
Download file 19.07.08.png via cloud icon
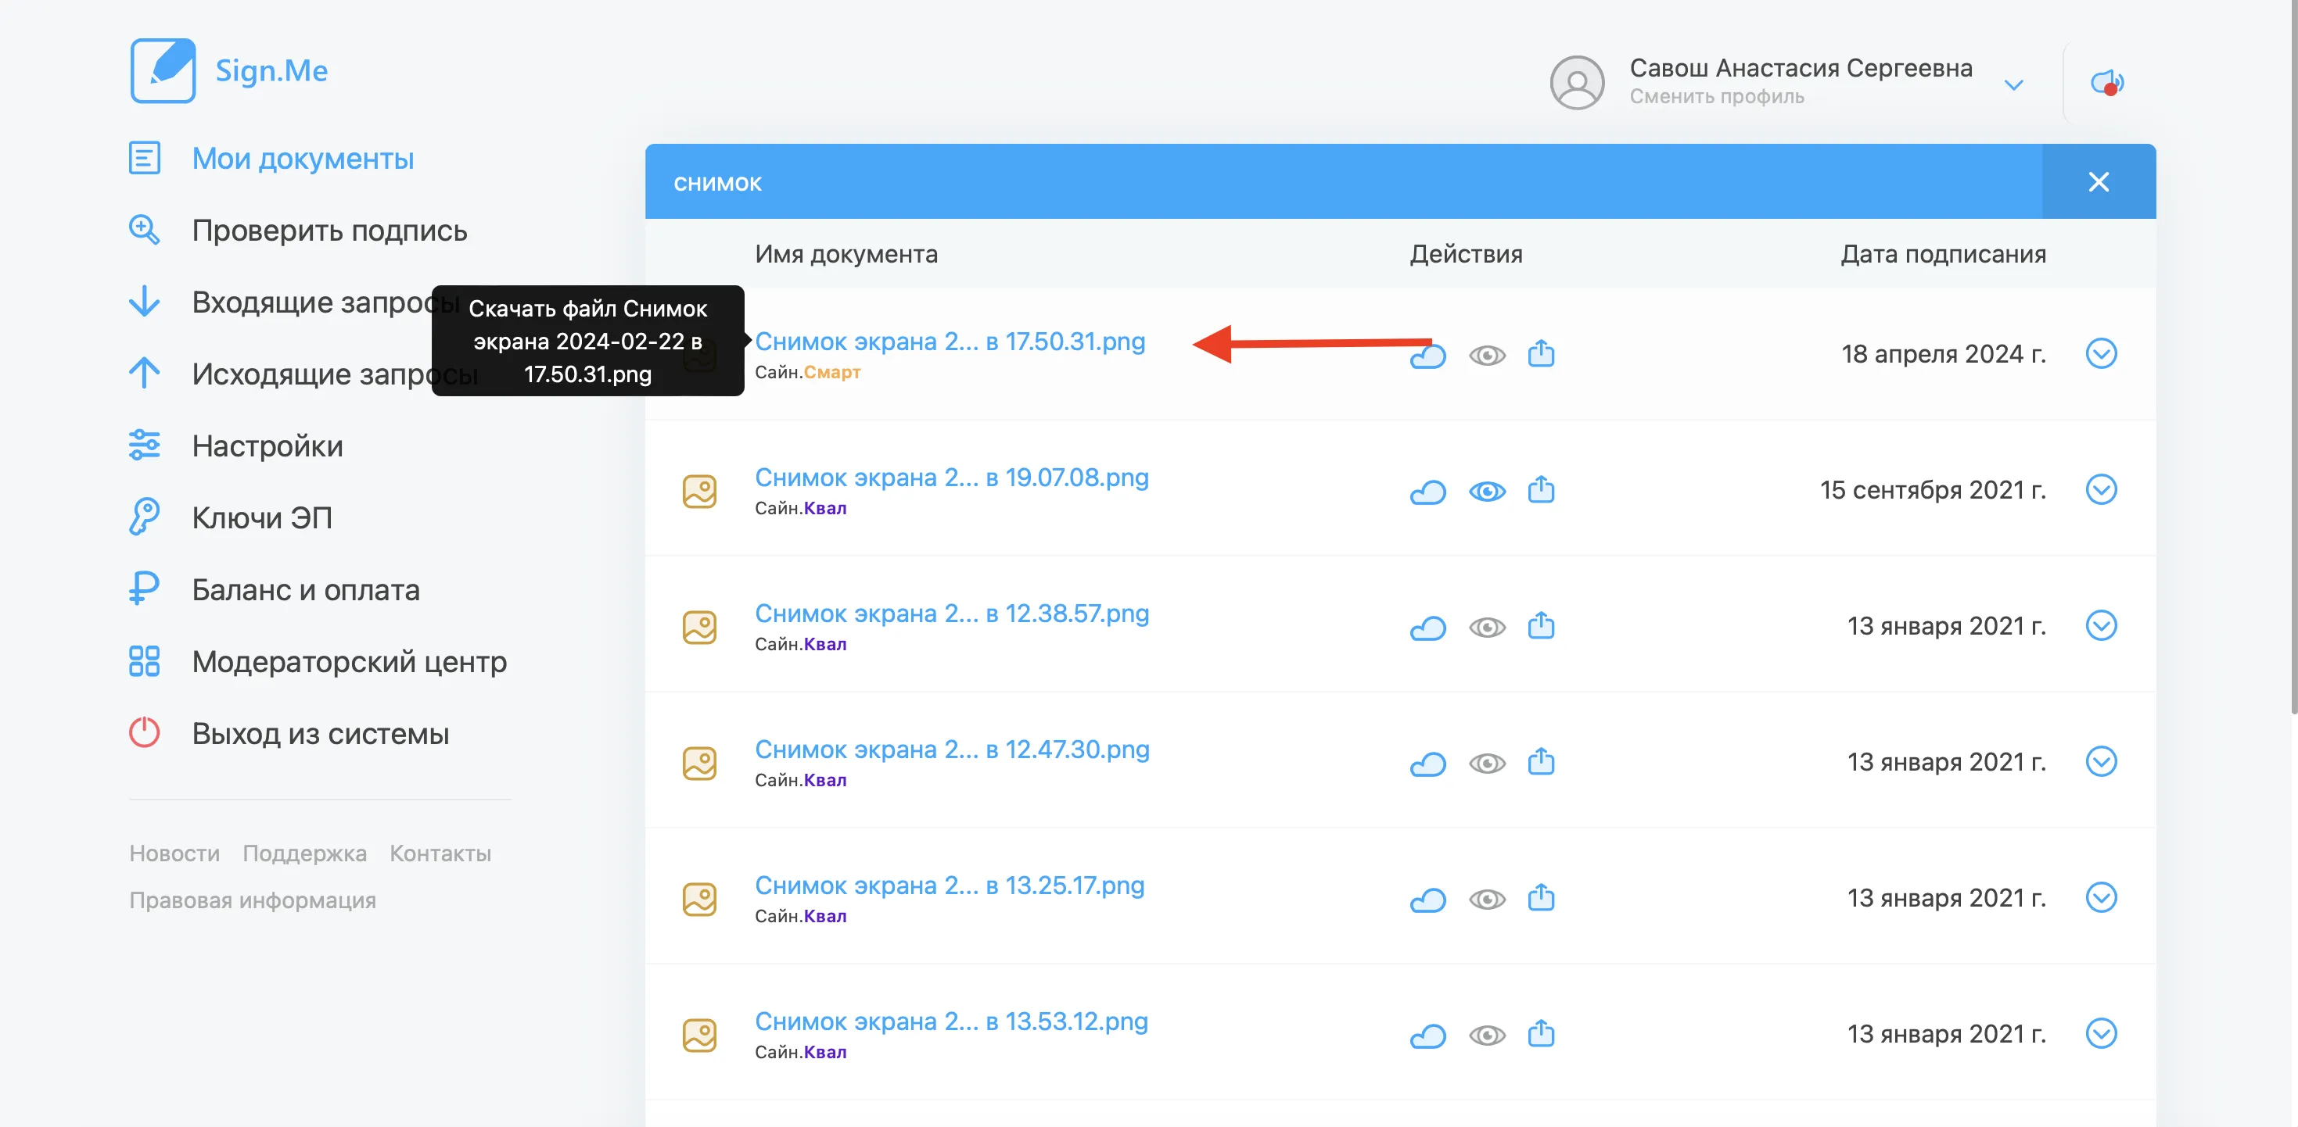(1427, 492)
